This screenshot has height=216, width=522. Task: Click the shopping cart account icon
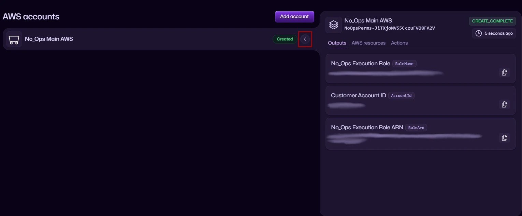coord(14,39)
